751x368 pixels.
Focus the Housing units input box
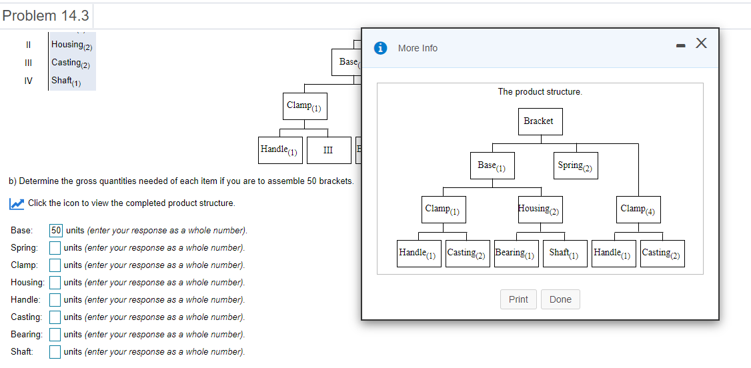(56, 283)
